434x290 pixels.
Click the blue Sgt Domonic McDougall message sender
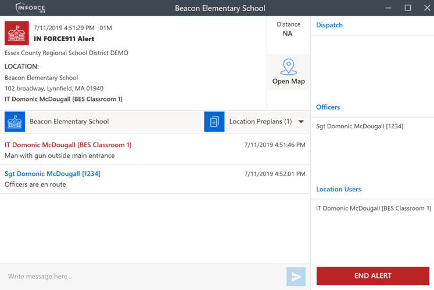pos(52,174)
